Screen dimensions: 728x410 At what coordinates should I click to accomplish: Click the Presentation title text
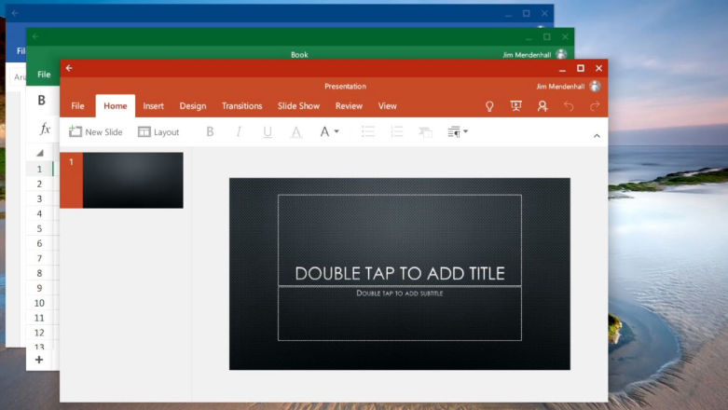click(345, 87)
